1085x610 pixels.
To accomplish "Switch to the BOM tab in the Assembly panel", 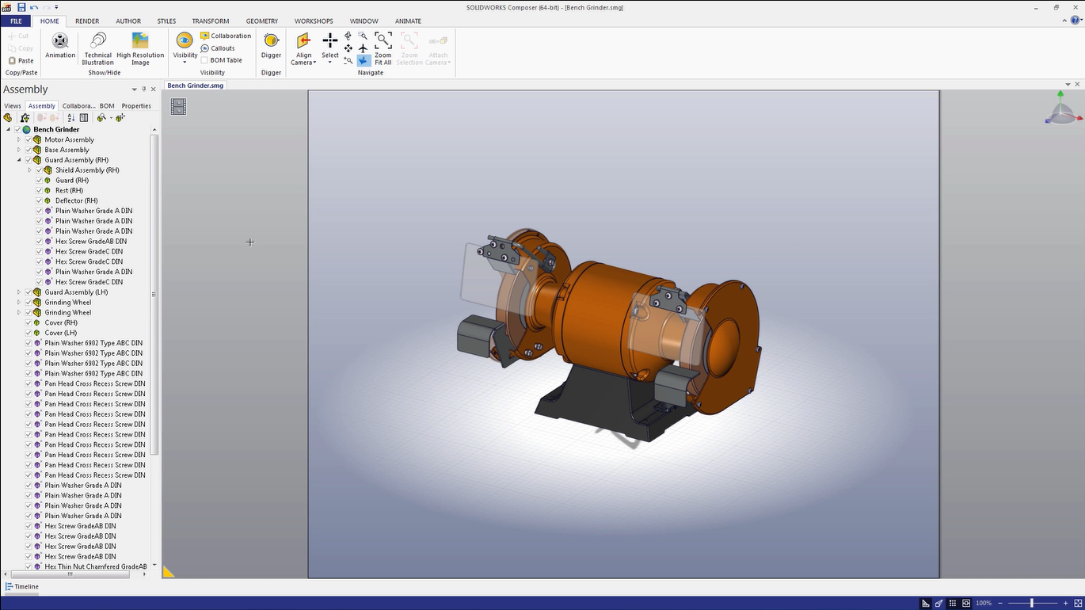I will pyautogui.click(x=107, y=106).
